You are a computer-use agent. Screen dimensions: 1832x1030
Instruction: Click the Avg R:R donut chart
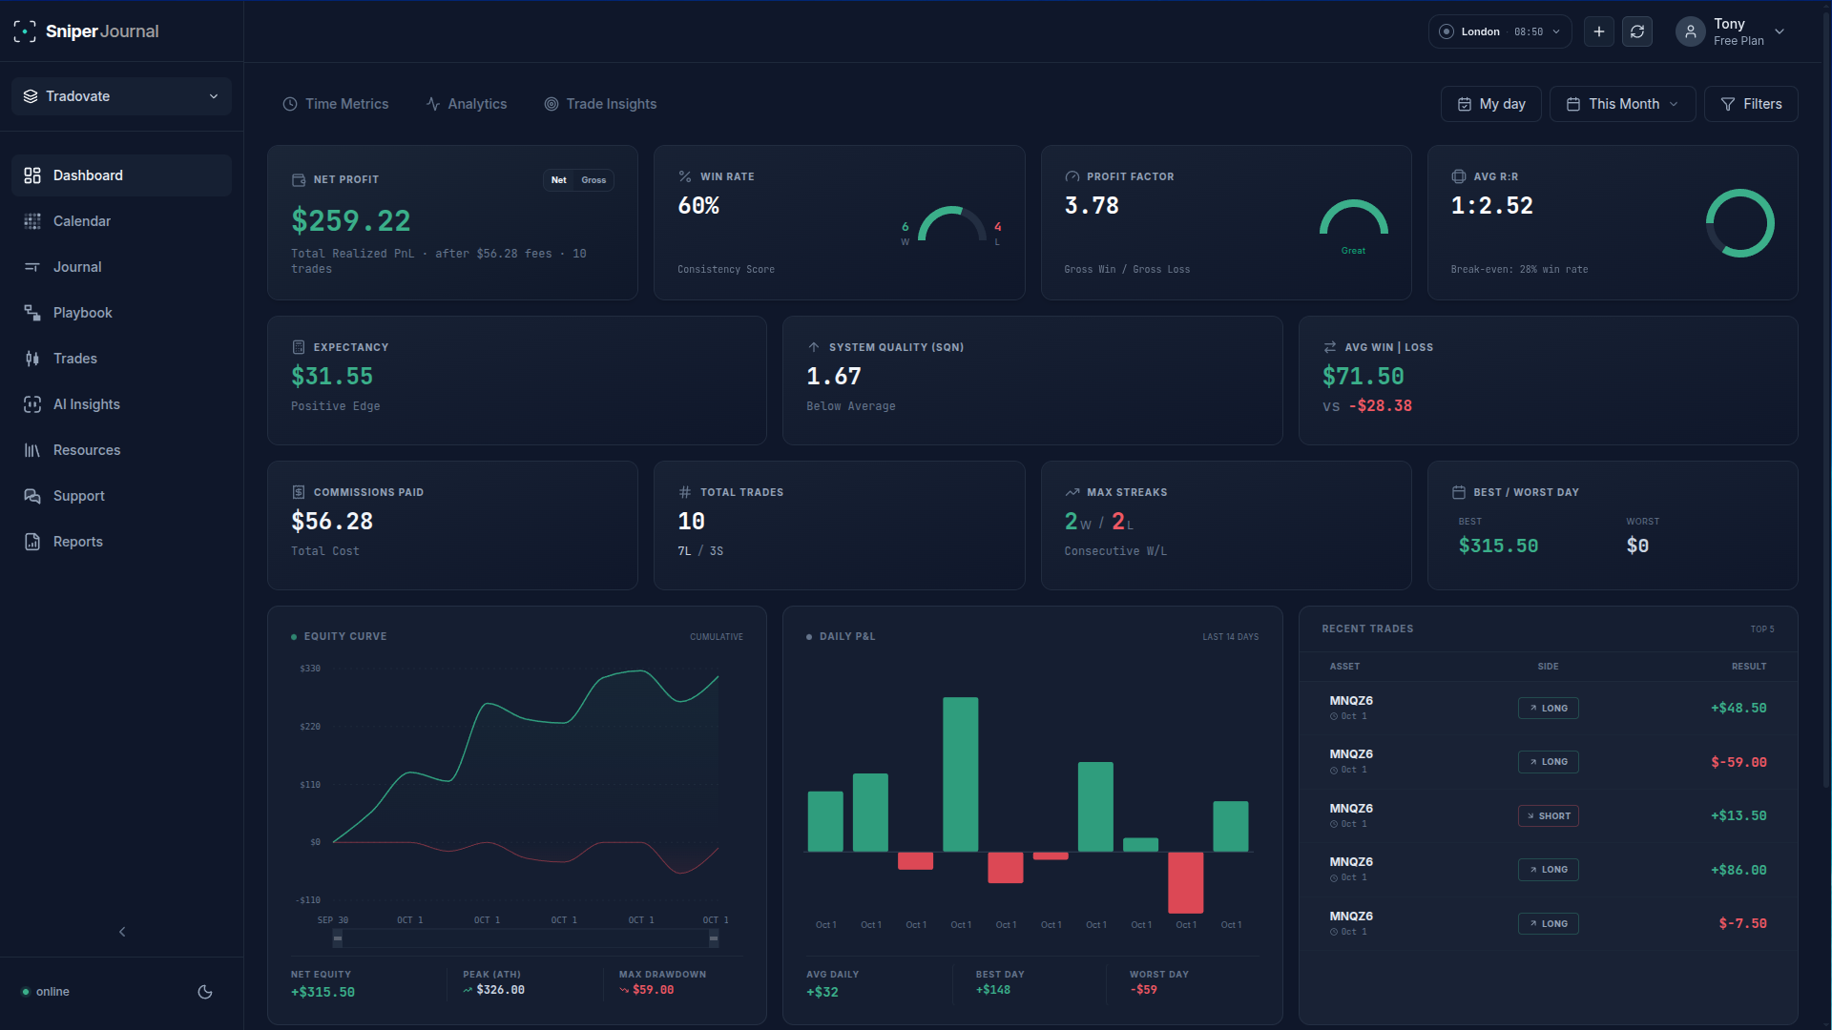point(1739,223)
